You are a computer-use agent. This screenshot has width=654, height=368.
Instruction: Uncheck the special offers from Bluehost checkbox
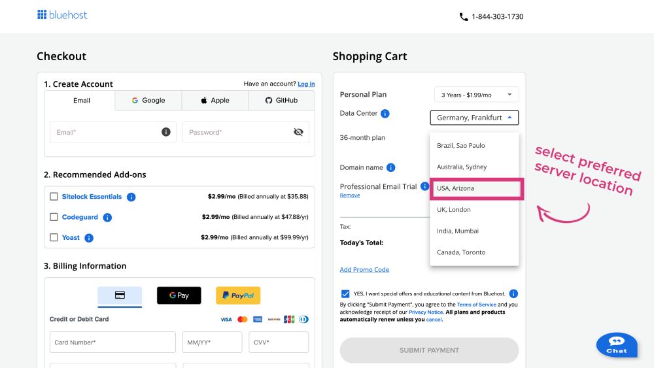click(x=345, y=294)
